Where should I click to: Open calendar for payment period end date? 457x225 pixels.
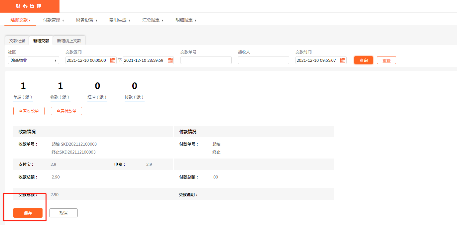click(x=170, y=60)
